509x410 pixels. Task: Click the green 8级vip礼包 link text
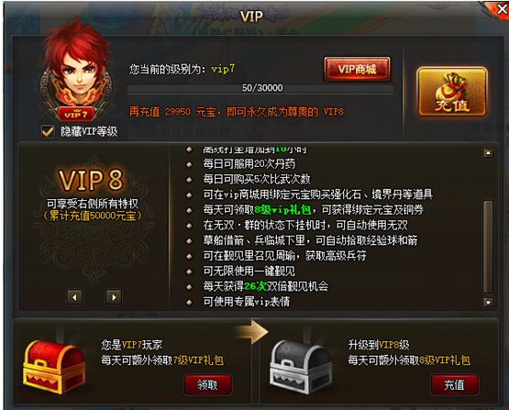pos(282,210)
